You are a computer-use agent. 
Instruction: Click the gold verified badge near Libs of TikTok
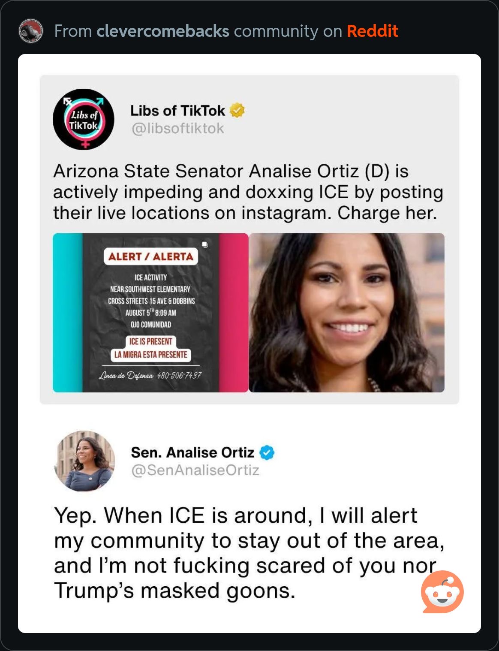(x=237, y=110)
